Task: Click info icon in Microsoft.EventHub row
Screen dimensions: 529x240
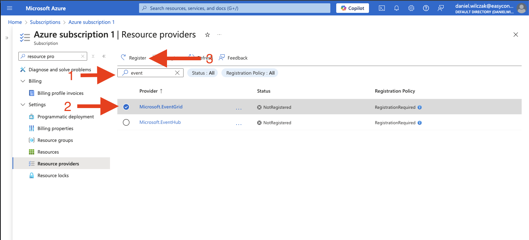Action: 420,123
